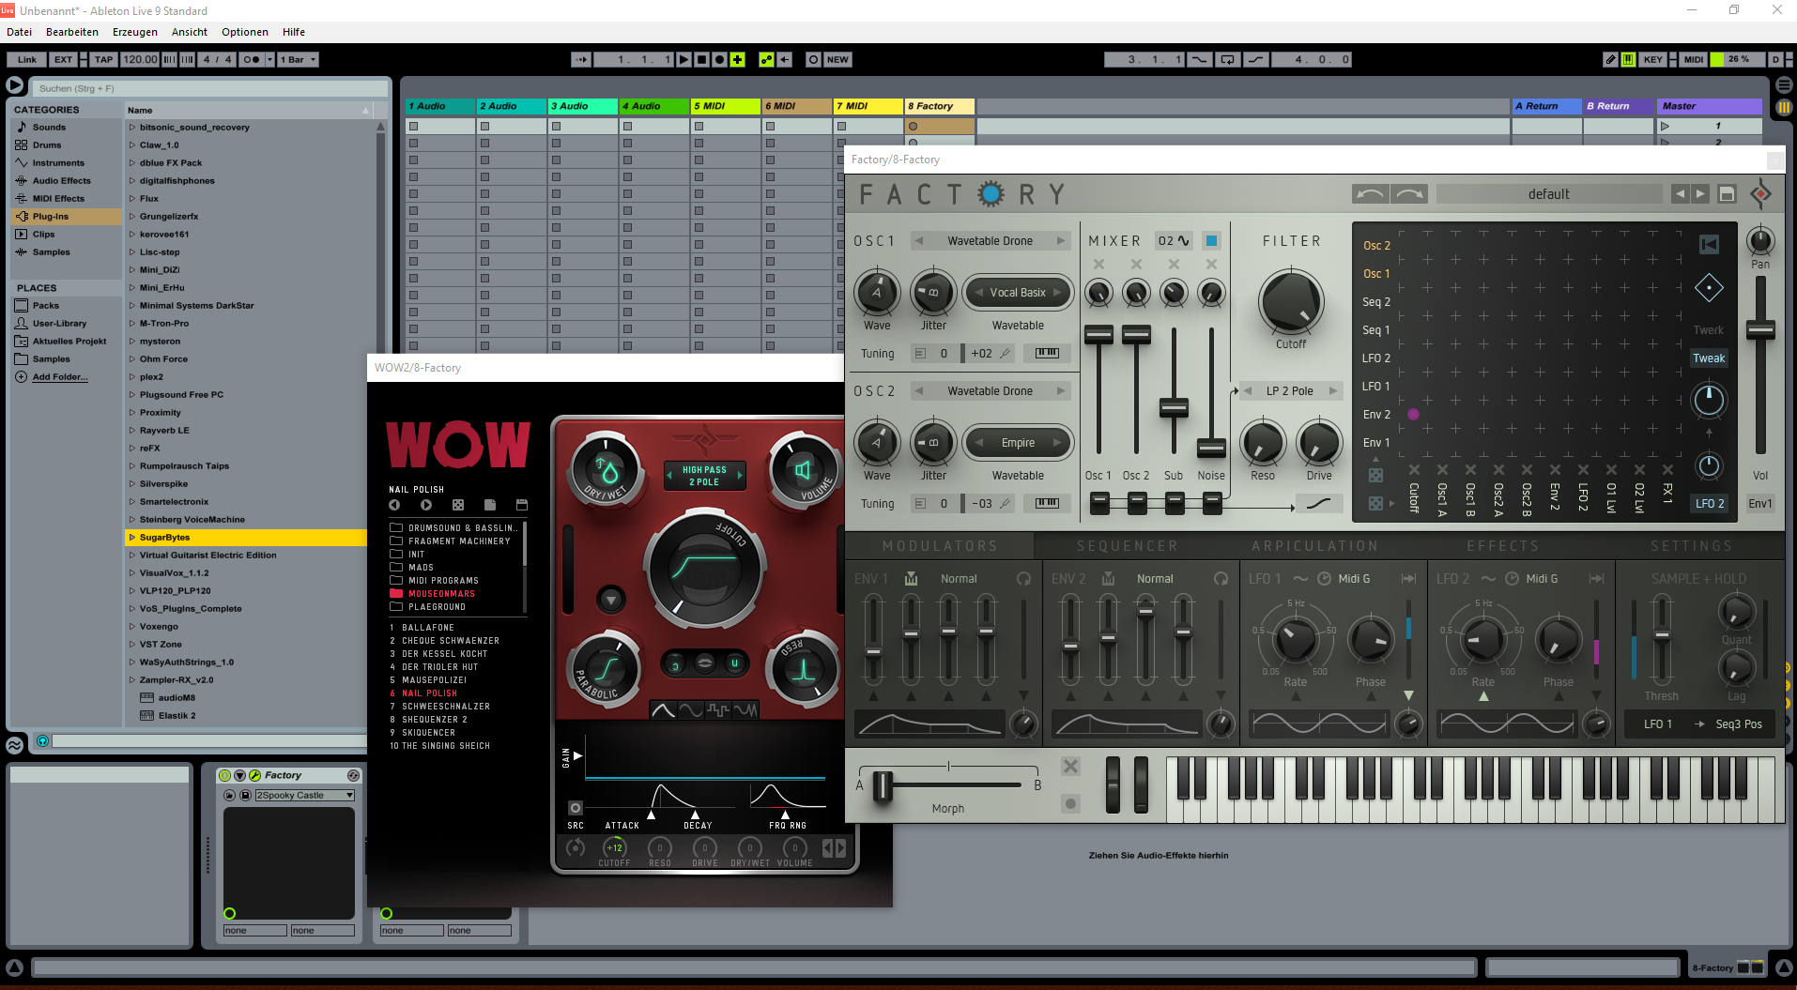
Task: Expand the SugarBytes plug-in folder
Action: point(132,538)
